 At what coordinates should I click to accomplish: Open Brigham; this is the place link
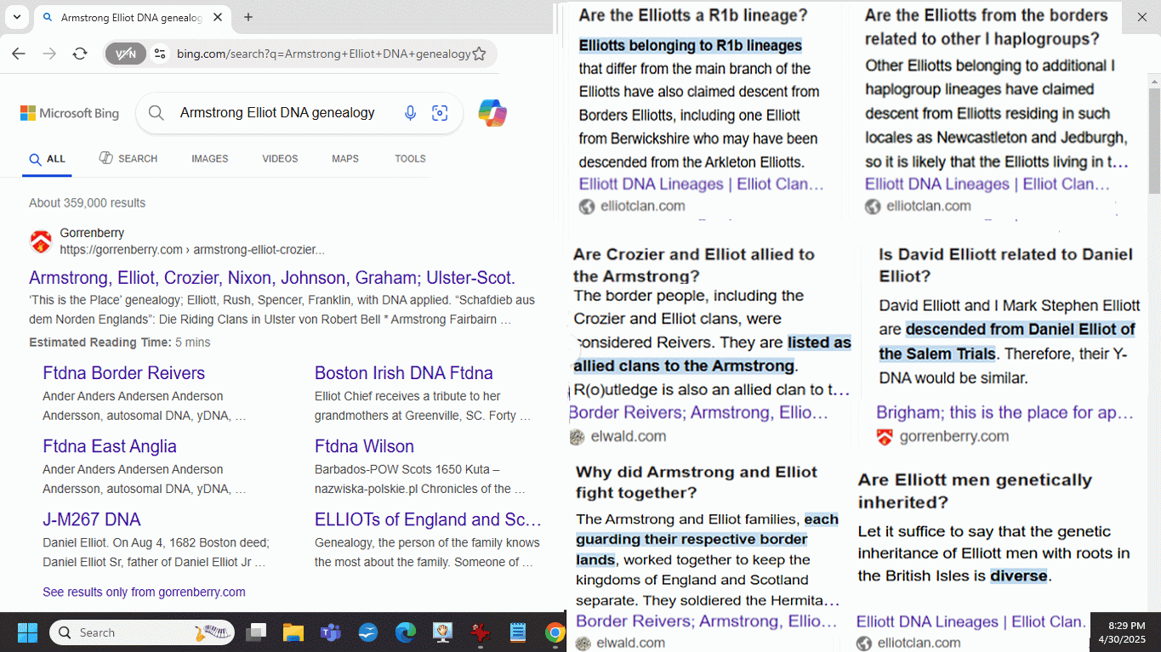[x=1004, y=412]
